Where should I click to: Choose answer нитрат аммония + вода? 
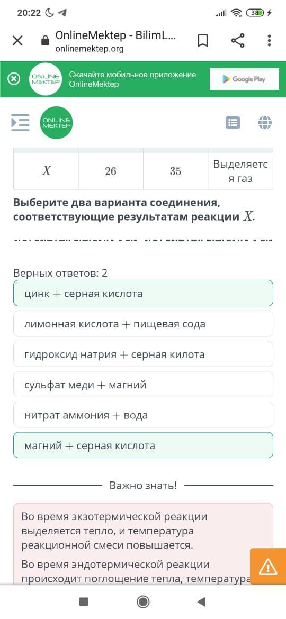[x=143, y=415]
